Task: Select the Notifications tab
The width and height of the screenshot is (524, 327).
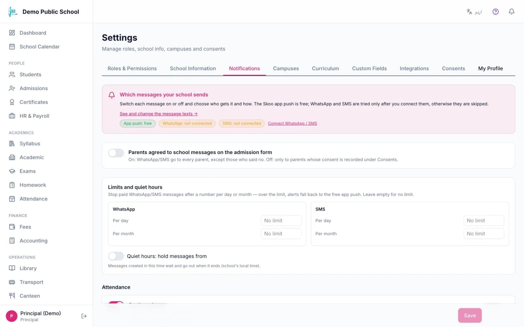Action: click(x=244, y=68)
